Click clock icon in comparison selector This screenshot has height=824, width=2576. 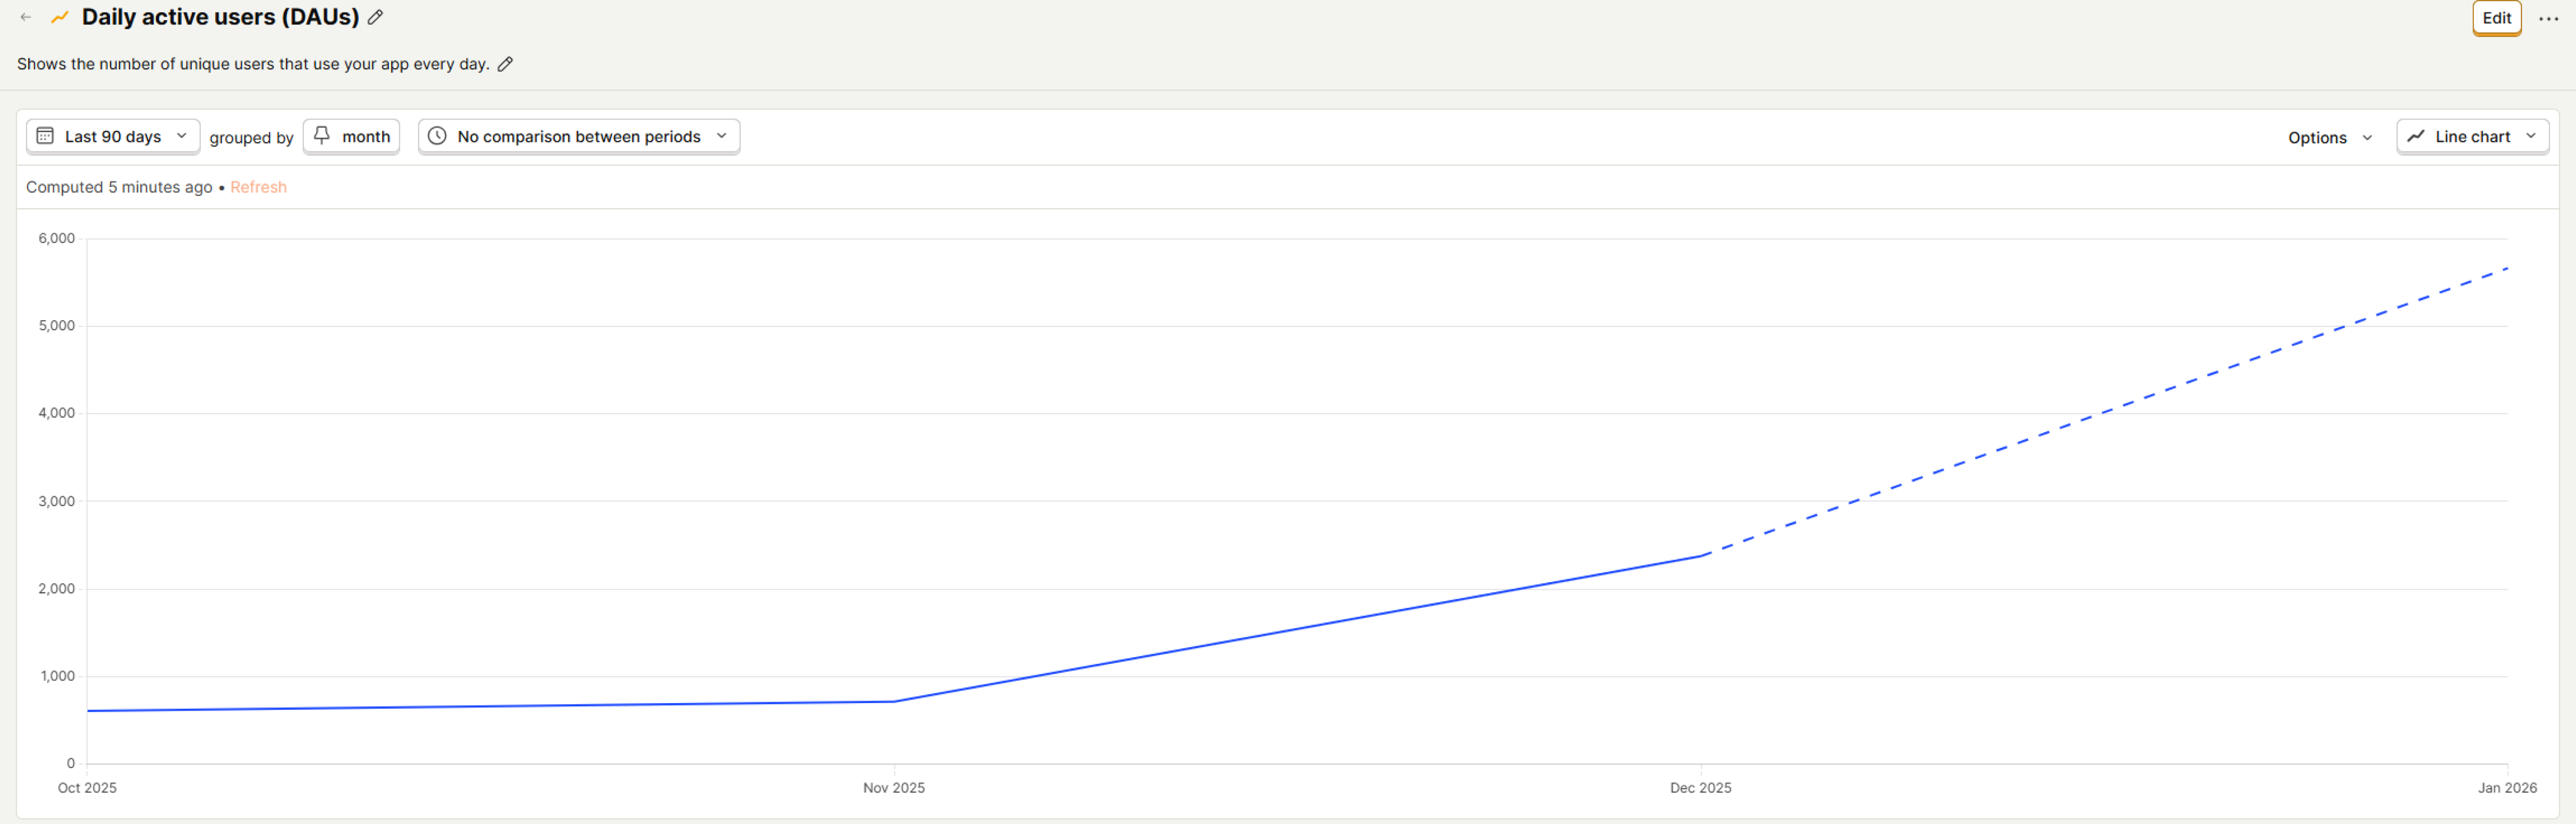point(437,136)
